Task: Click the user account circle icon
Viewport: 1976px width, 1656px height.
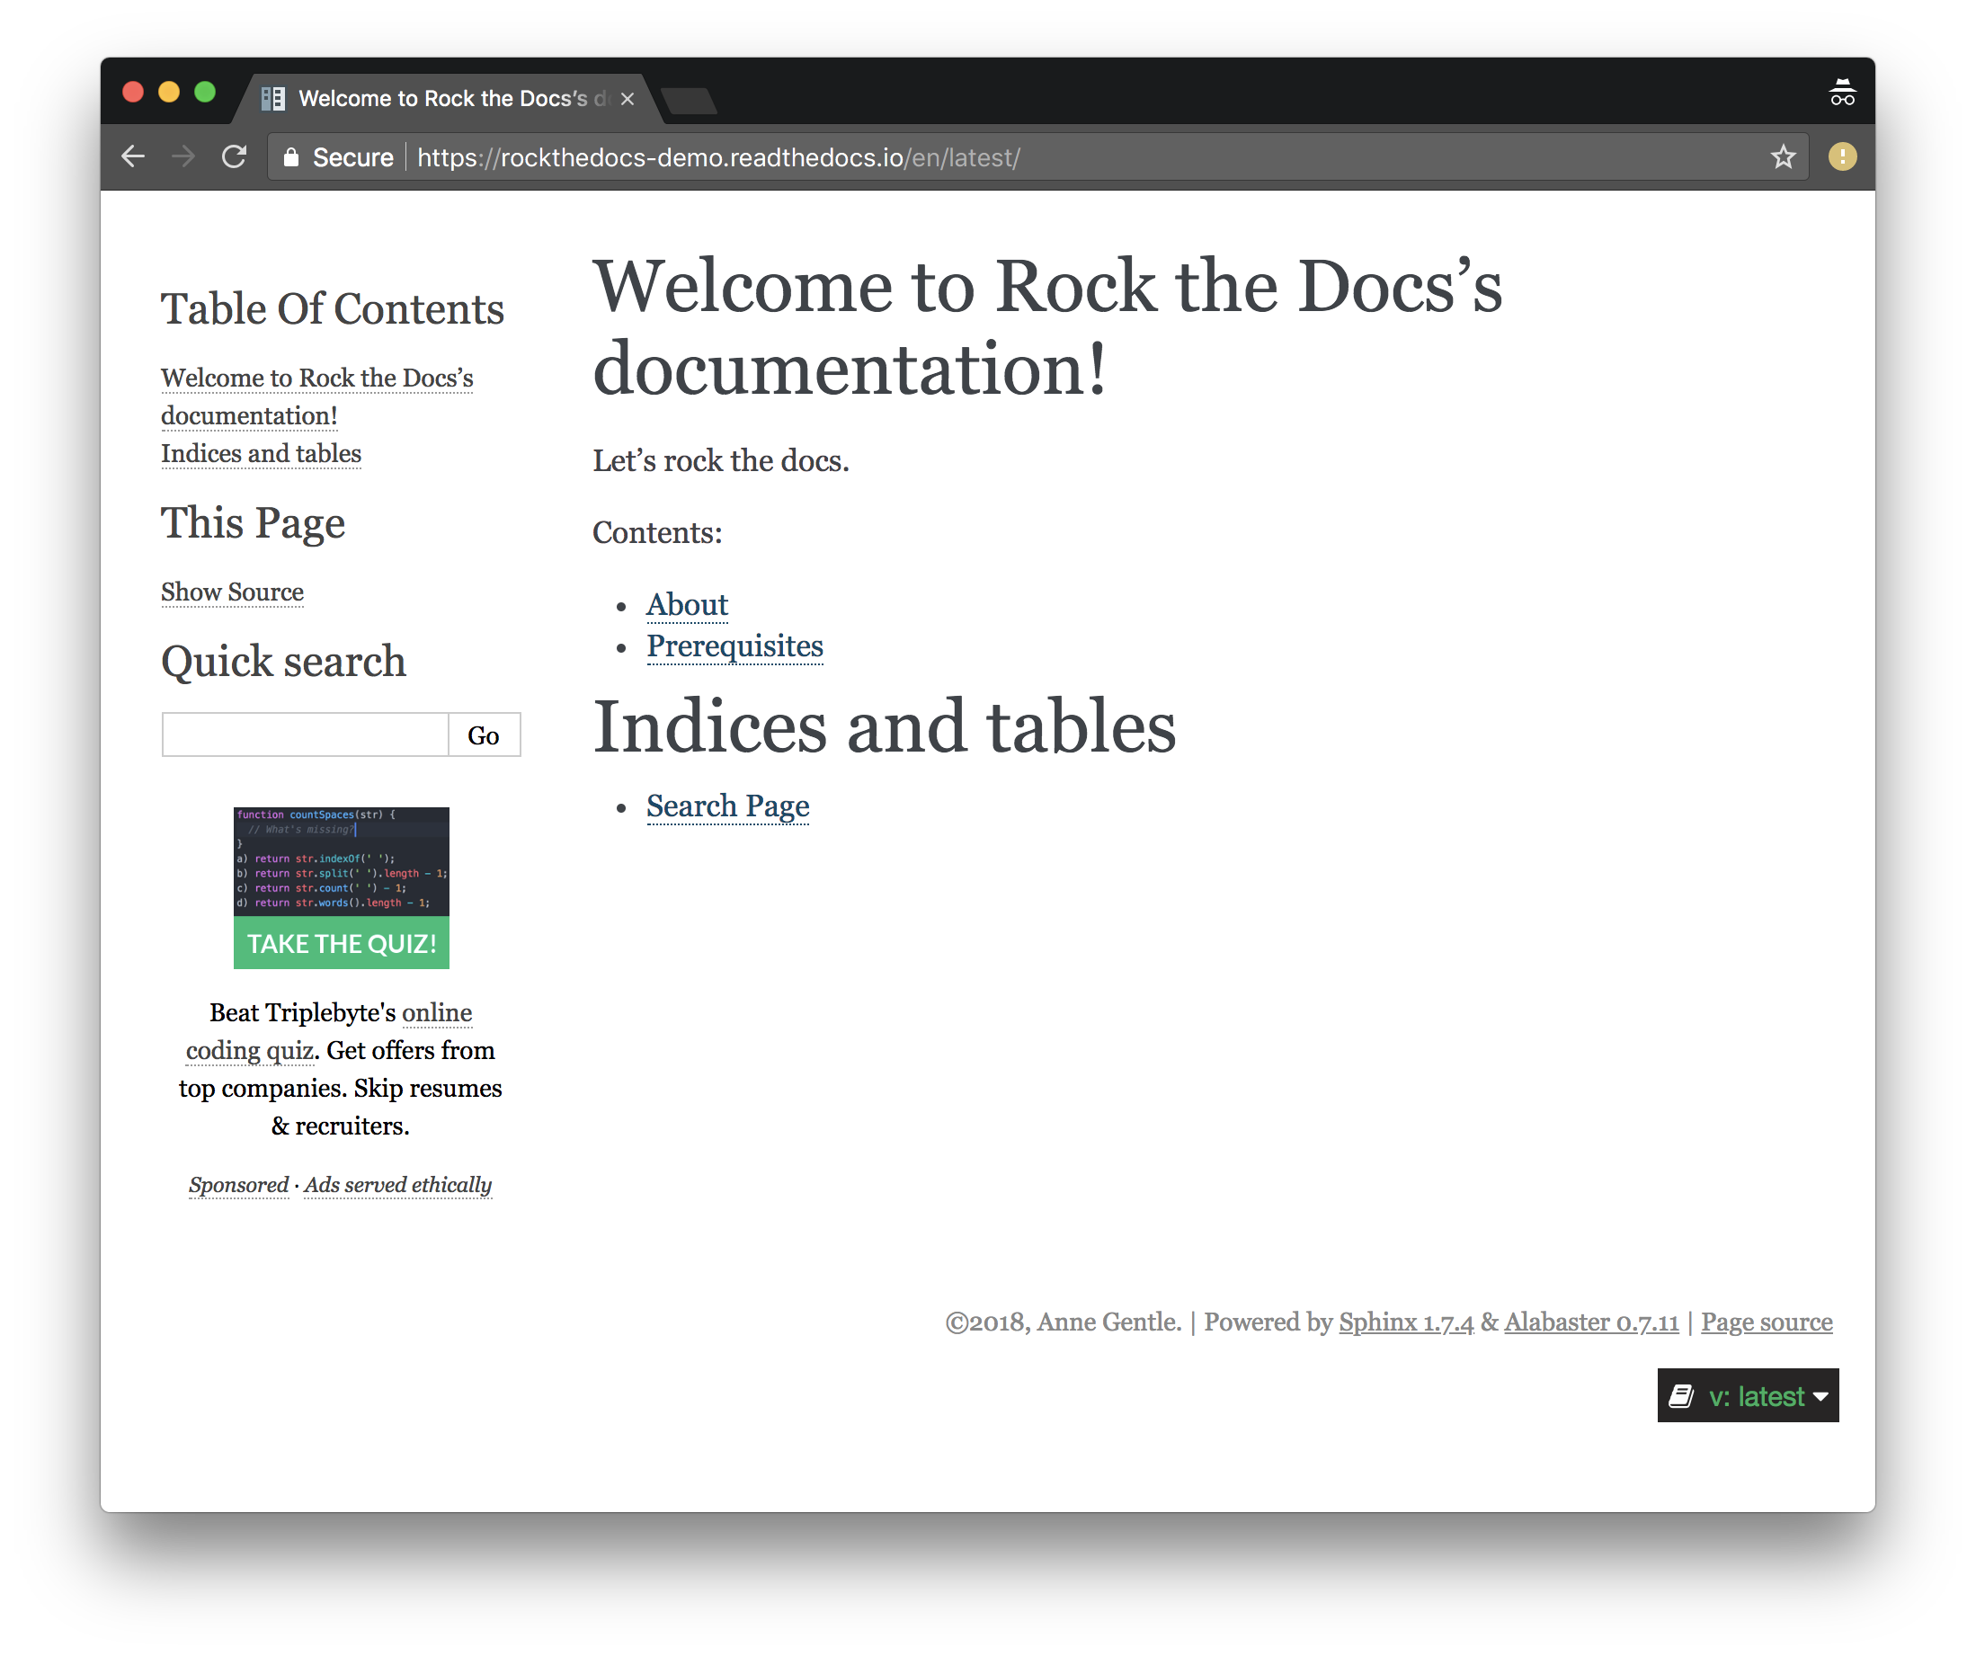Action: pos(1841,157)
